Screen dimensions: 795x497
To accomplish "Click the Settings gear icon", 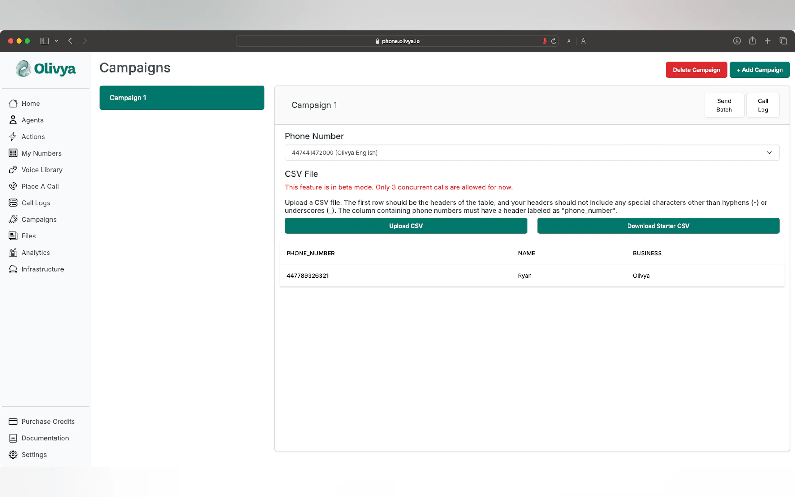I will (x=13, y=455).
